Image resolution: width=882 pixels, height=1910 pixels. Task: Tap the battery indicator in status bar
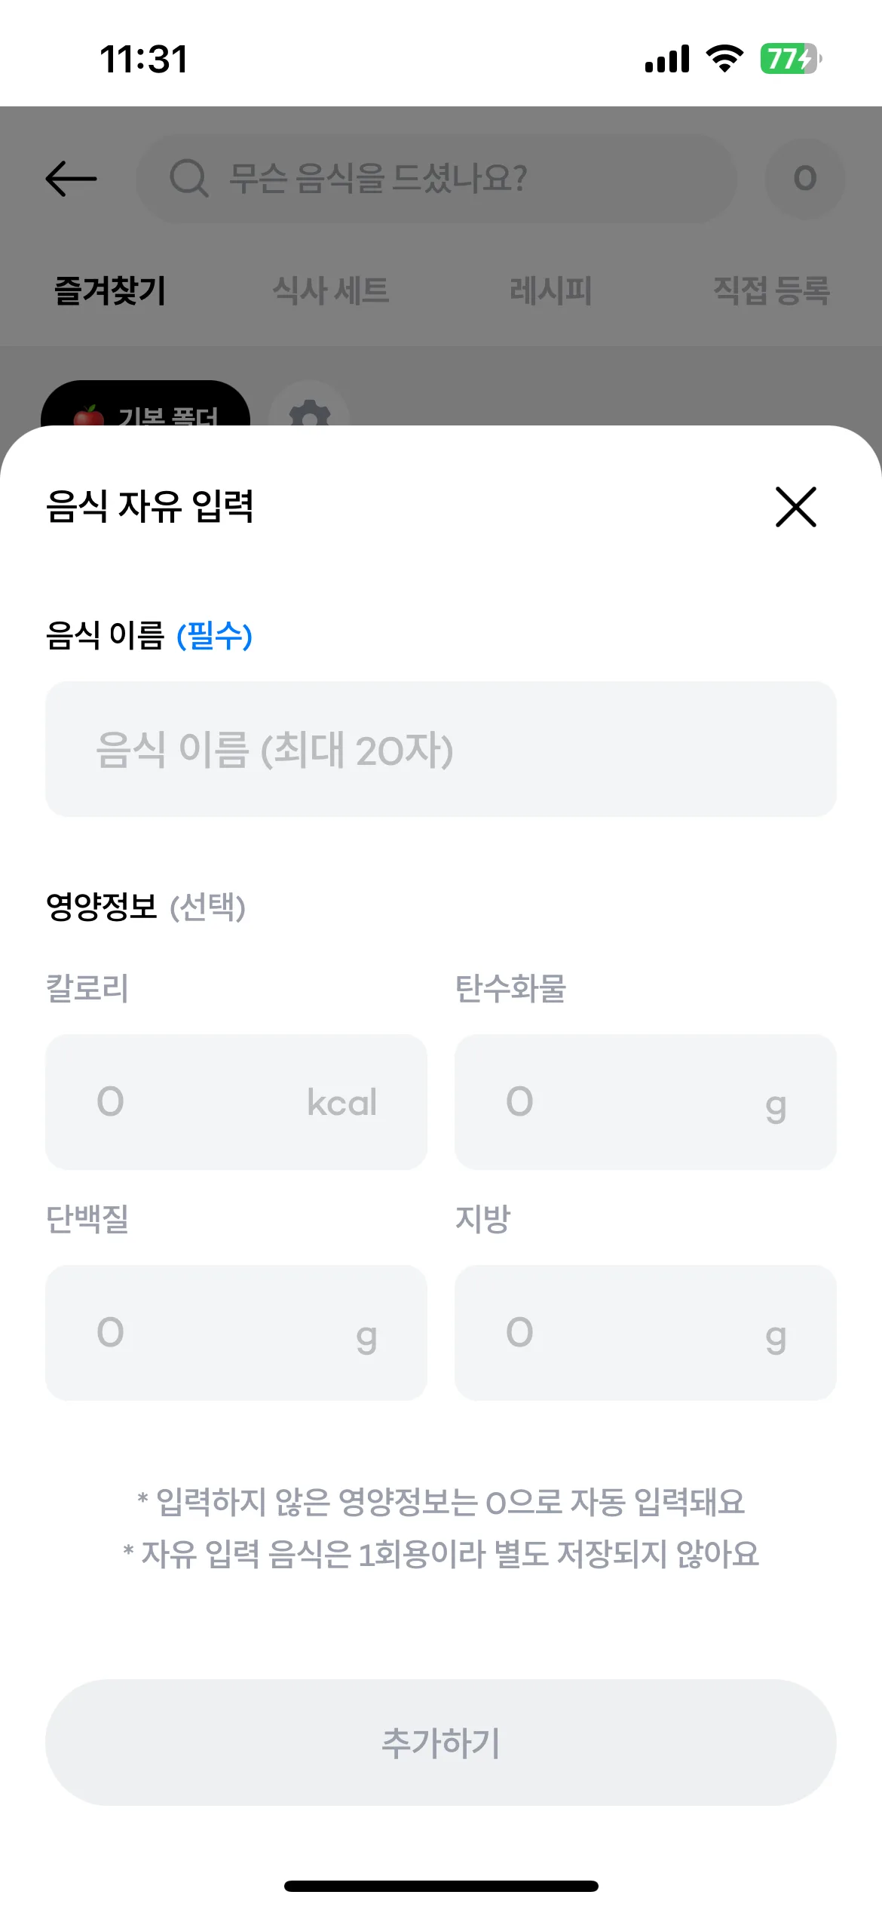791,59
